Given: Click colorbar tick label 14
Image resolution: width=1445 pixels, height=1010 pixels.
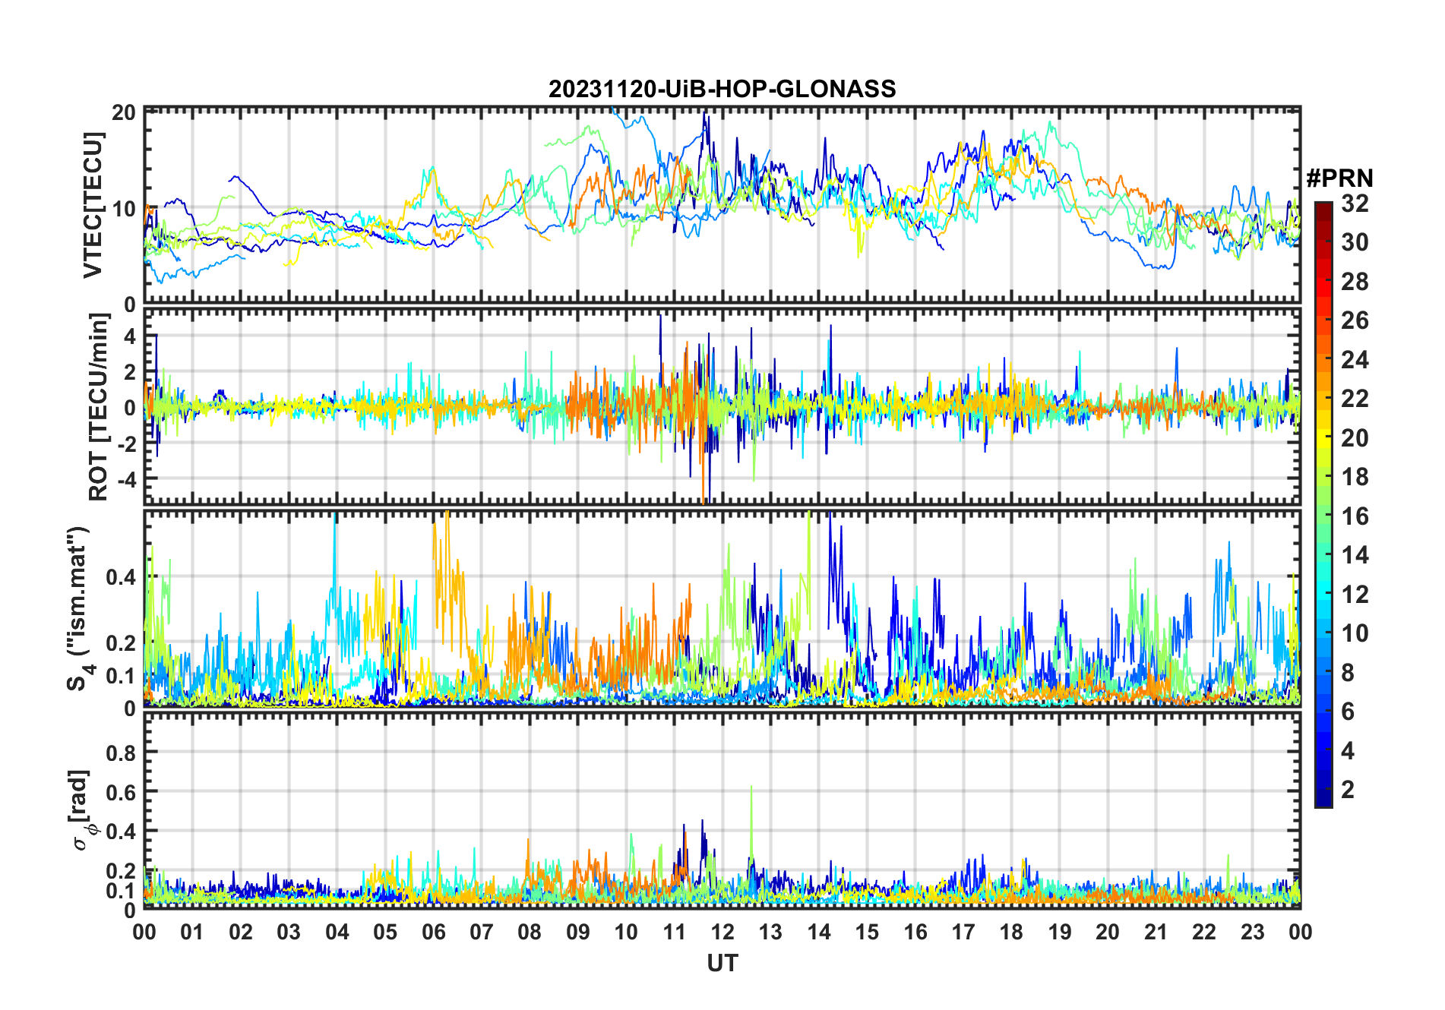Looking at the screenshot, I should [x=1355, y=555].
